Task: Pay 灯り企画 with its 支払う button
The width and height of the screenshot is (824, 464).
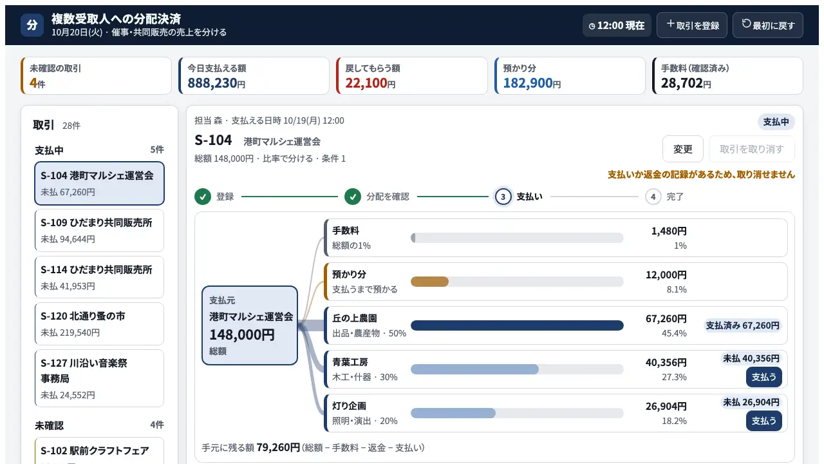Action: [x=764, y=421]
